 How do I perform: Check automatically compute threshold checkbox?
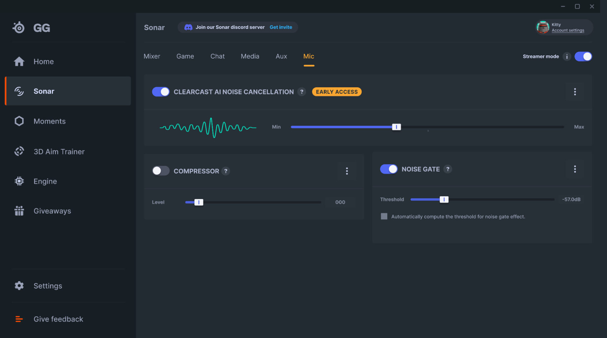pos(384,216)
